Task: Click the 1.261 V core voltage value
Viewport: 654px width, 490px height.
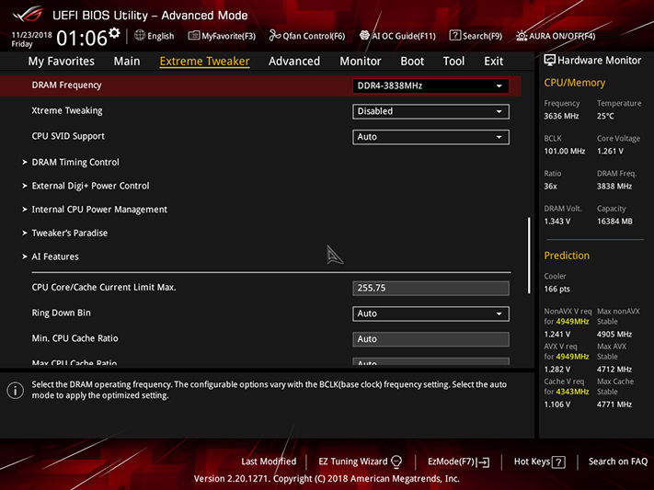Action: [610, 151]
